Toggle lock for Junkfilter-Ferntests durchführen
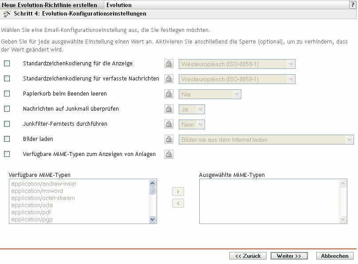 (x=169, y=124)
